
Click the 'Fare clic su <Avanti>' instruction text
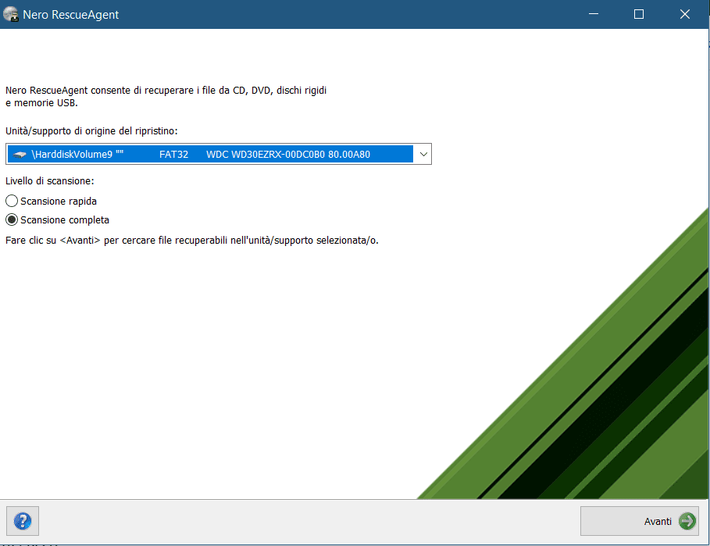(x=192, y=241)
